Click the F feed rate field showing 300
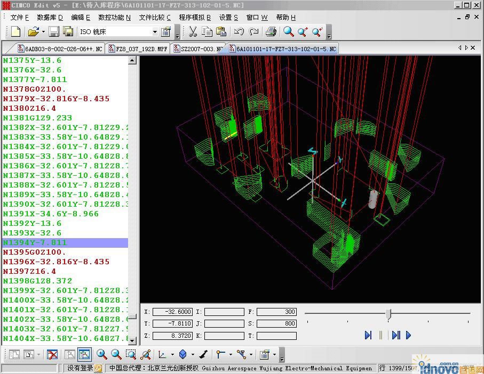The image size is (484, 374). coord(276,312)
